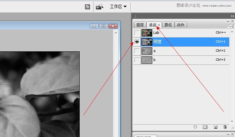Image resolution: width=235 pixels, height=137 pixels.
Task: Switch to the 图层 tab
Action: coord(140,25)
